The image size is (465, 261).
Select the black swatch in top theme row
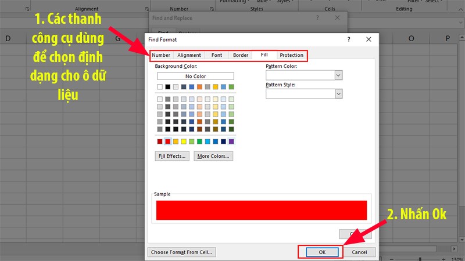tap(168, 87)
